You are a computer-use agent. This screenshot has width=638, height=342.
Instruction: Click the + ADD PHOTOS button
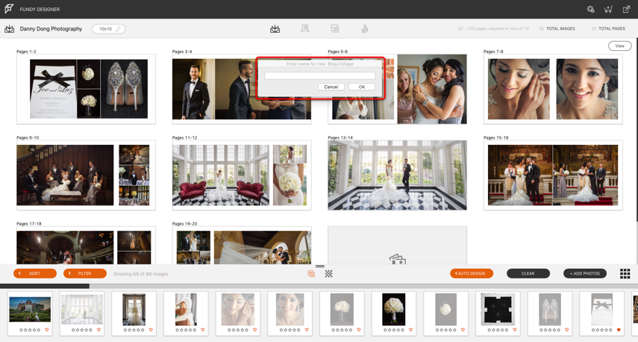585,273
